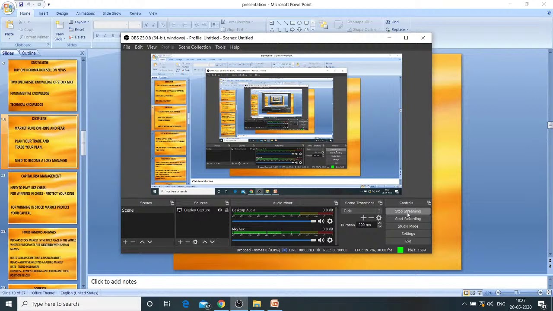Screen dimensions: 553x311
Task: Switch to Normal view in status bar
Action: pyautogui.click(x=466, y=293)
